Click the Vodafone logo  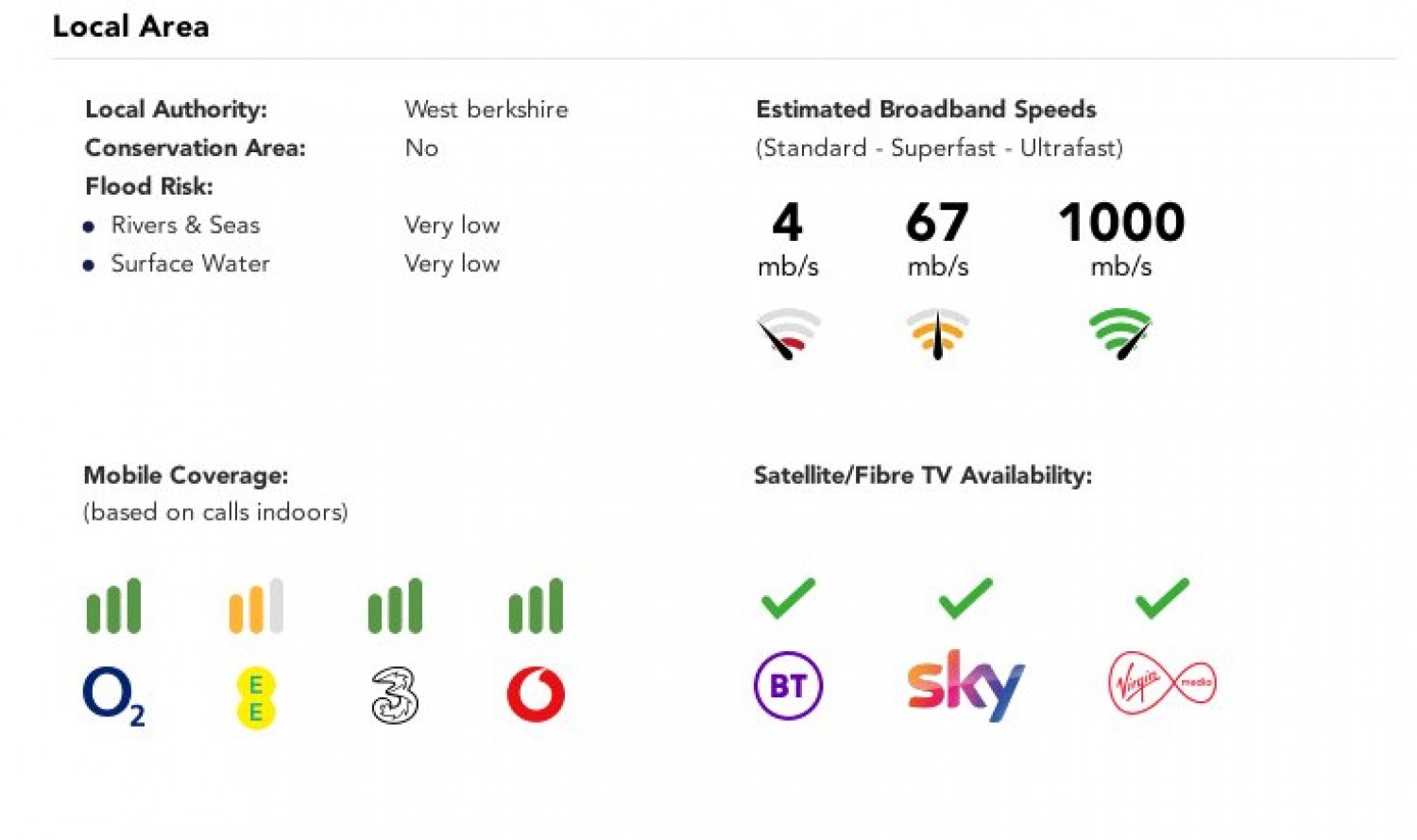536,694
